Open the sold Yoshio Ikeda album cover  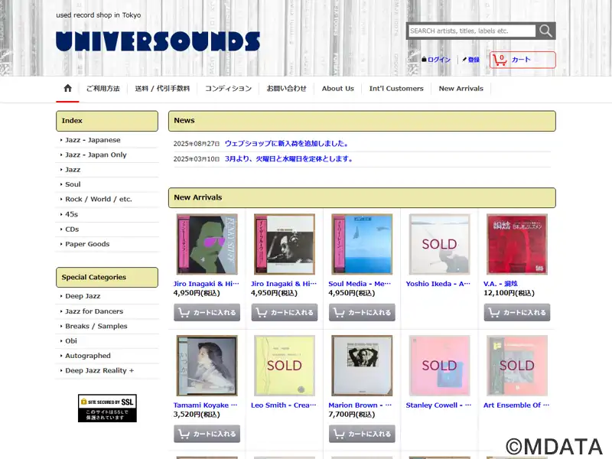point(439,244)
